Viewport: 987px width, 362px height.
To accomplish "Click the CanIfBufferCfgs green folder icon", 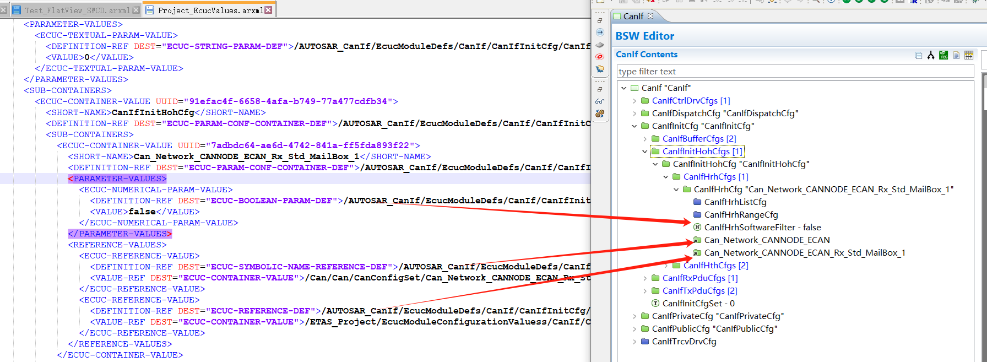I will pos(655,138).
